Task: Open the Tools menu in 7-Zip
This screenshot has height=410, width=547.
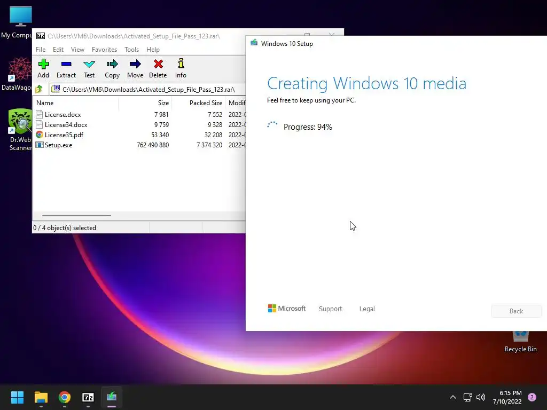Action: tap(131, 50)
